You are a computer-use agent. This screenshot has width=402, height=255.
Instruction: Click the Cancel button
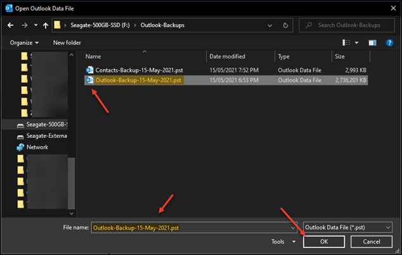(x=371, y=242)
